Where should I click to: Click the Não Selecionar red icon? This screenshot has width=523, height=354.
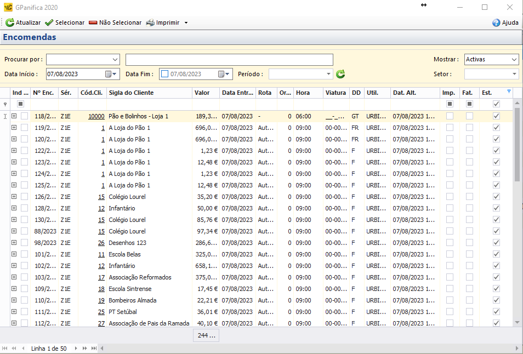point(93,22)
